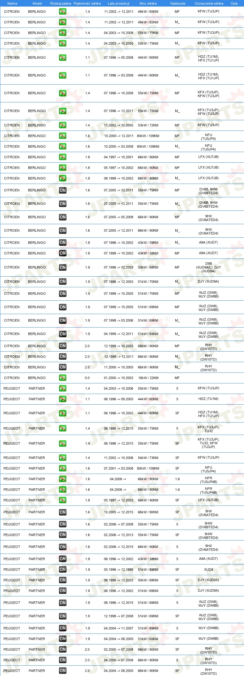Click the Oznaczenie silnika column header

coord(209,3)
